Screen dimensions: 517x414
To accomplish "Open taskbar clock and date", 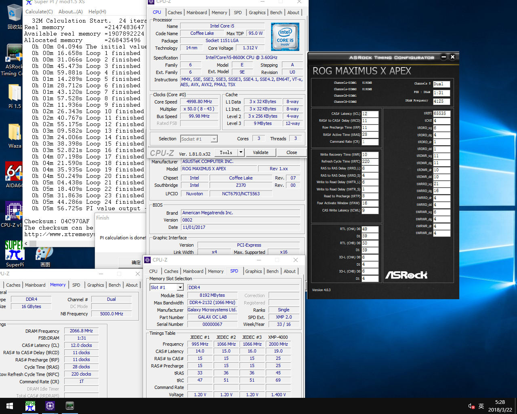I will (500, 406).
